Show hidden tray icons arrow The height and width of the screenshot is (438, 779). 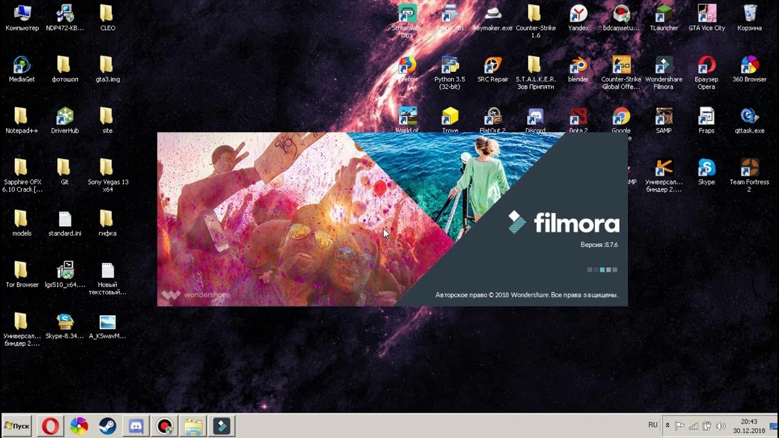(x=668, y=426)
